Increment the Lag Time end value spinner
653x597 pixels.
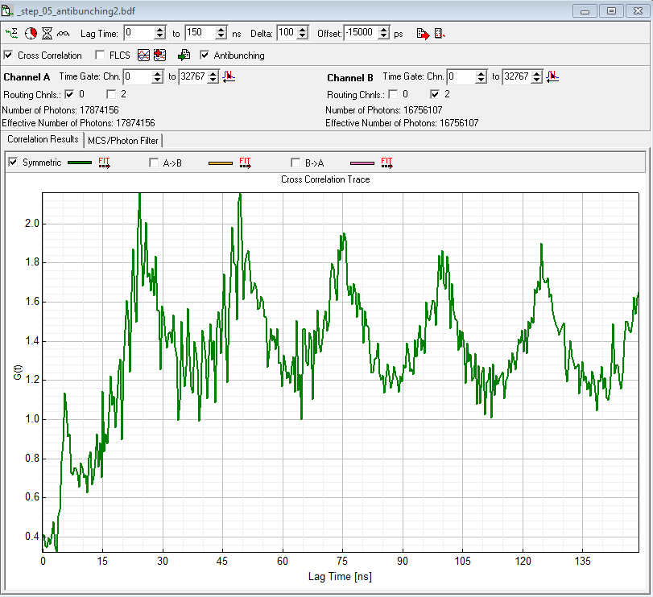[221, 30]
